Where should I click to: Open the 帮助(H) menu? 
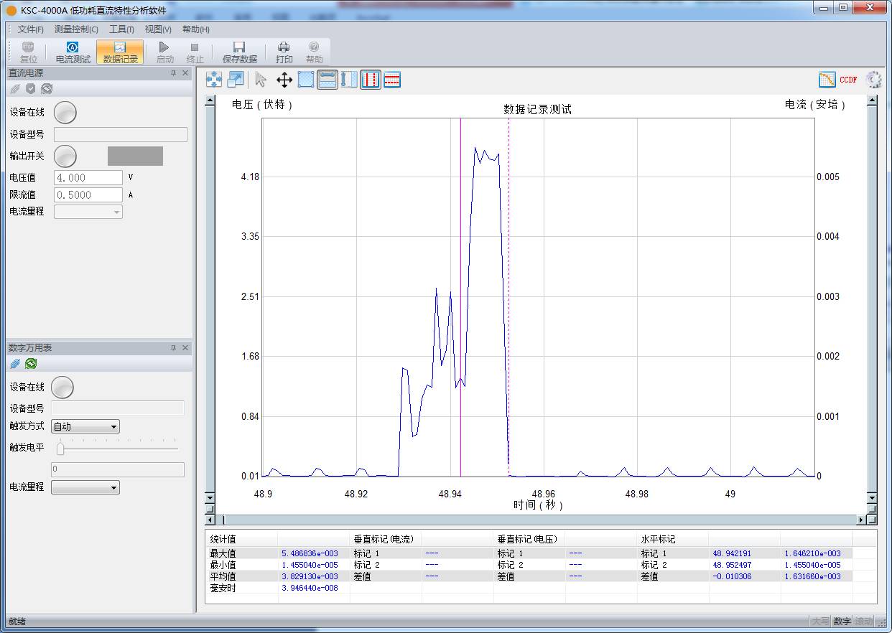pos(195,29)
